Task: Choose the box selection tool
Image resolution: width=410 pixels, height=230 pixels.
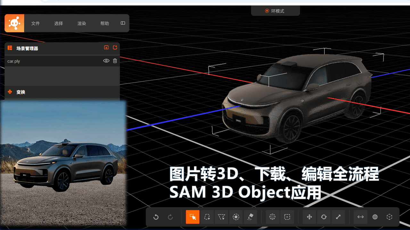Action: click(x=287, y=217)
